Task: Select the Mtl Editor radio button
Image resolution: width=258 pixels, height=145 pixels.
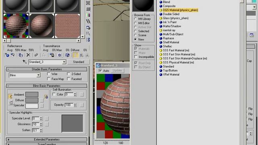Action: [x=135, y=23]
